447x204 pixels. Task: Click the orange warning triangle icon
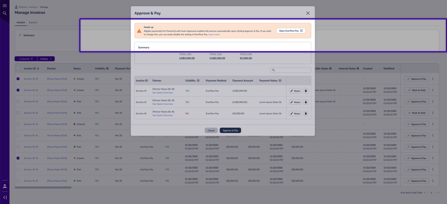click(x=139, y=31)
